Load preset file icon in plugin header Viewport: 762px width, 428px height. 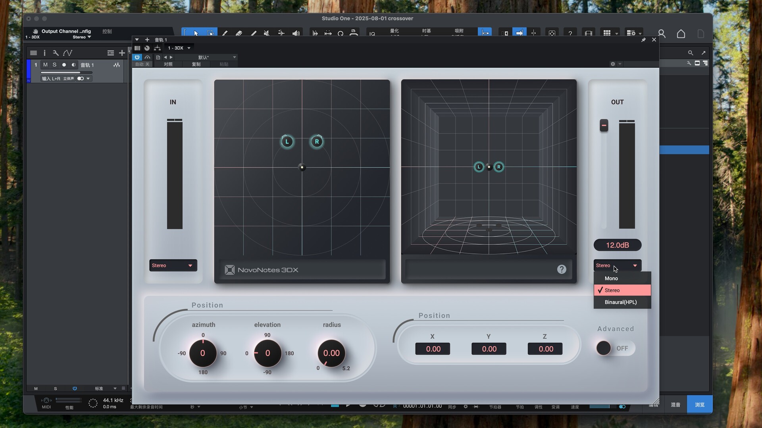tap(158, 57)
